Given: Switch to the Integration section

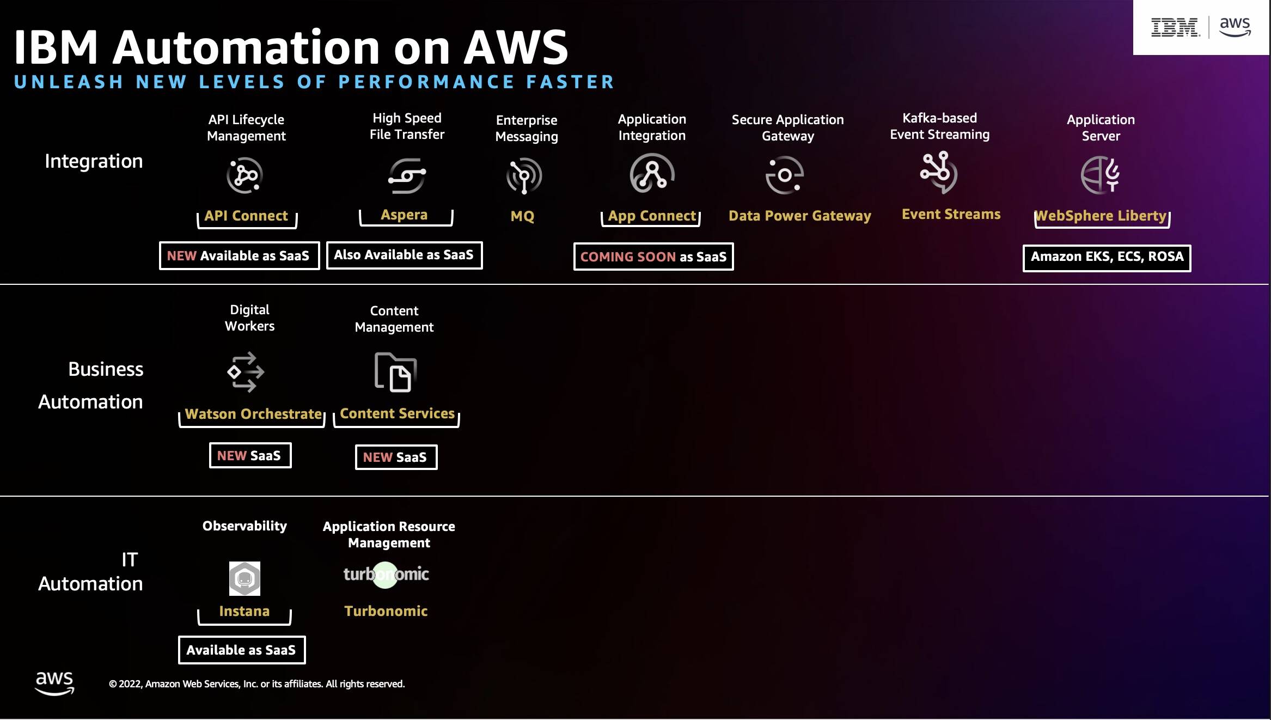Looking at the screenshot, I should tap(94, 161).
